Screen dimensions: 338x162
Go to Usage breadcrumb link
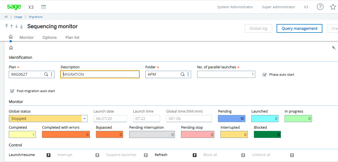tap(18, 17)
